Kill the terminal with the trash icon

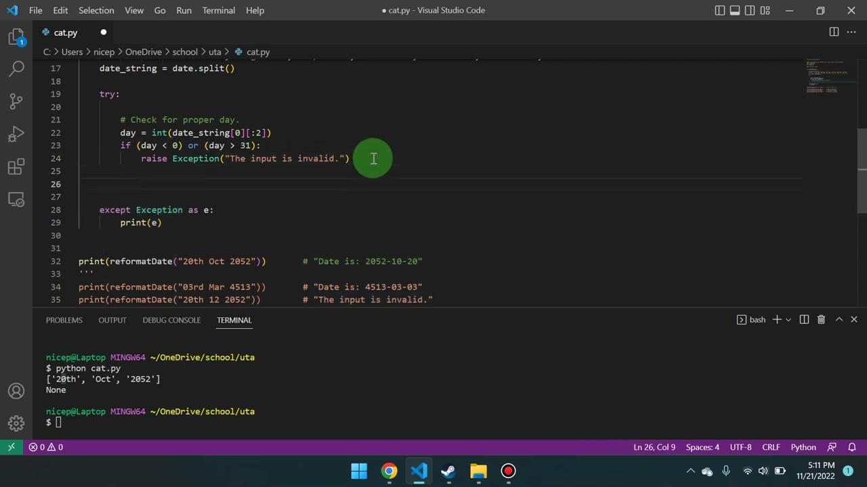[821, 319]
